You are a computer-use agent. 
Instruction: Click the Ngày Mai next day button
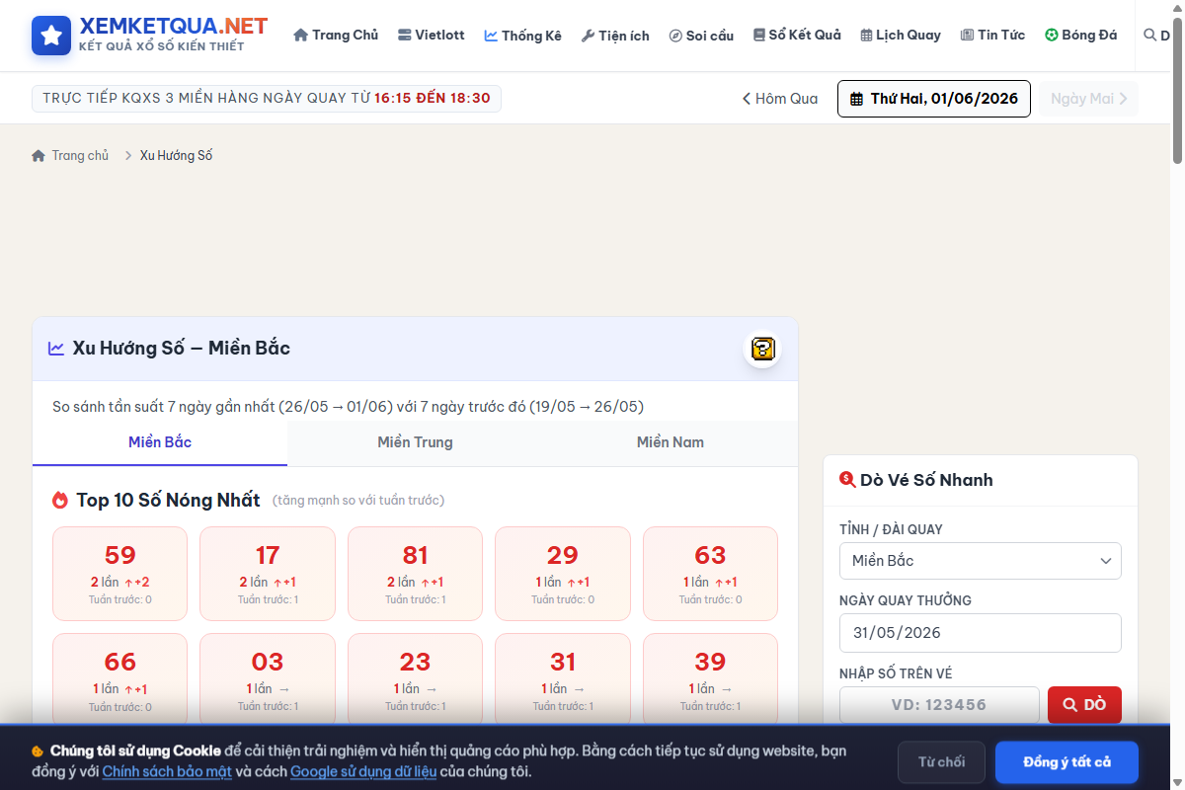[1088, 99]
